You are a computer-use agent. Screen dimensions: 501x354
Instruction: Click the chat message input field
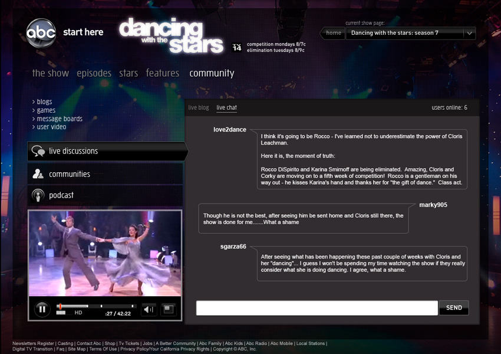pos(317,307)
